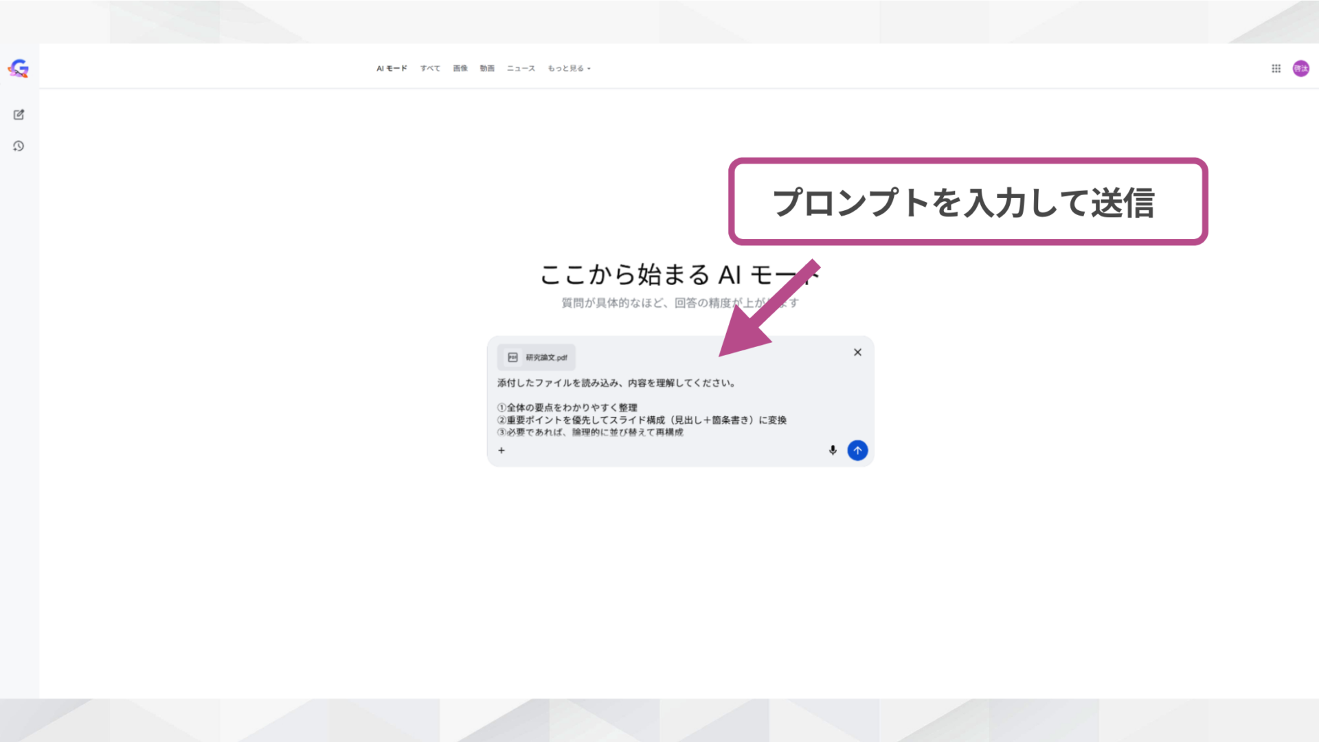Click the PDF icon on the attachment chip

click(512, 357)
